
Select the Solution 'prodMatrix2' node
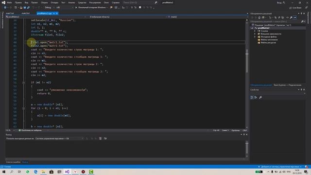coord(273,25)
